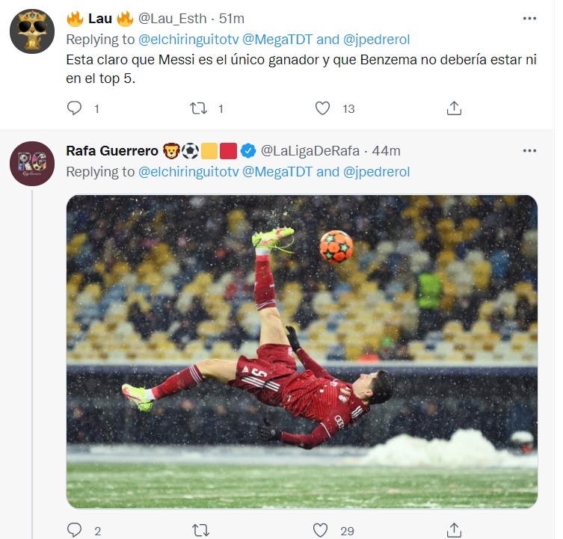Reply to Lau's tweet about Messi

[x=74, y=108]
